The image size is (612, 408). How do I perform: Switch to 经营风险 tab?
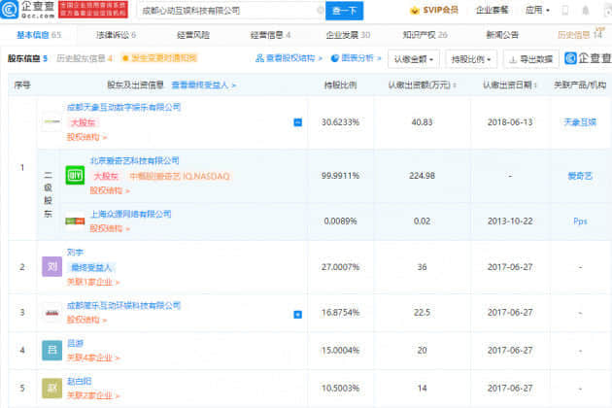click(193, 35)
